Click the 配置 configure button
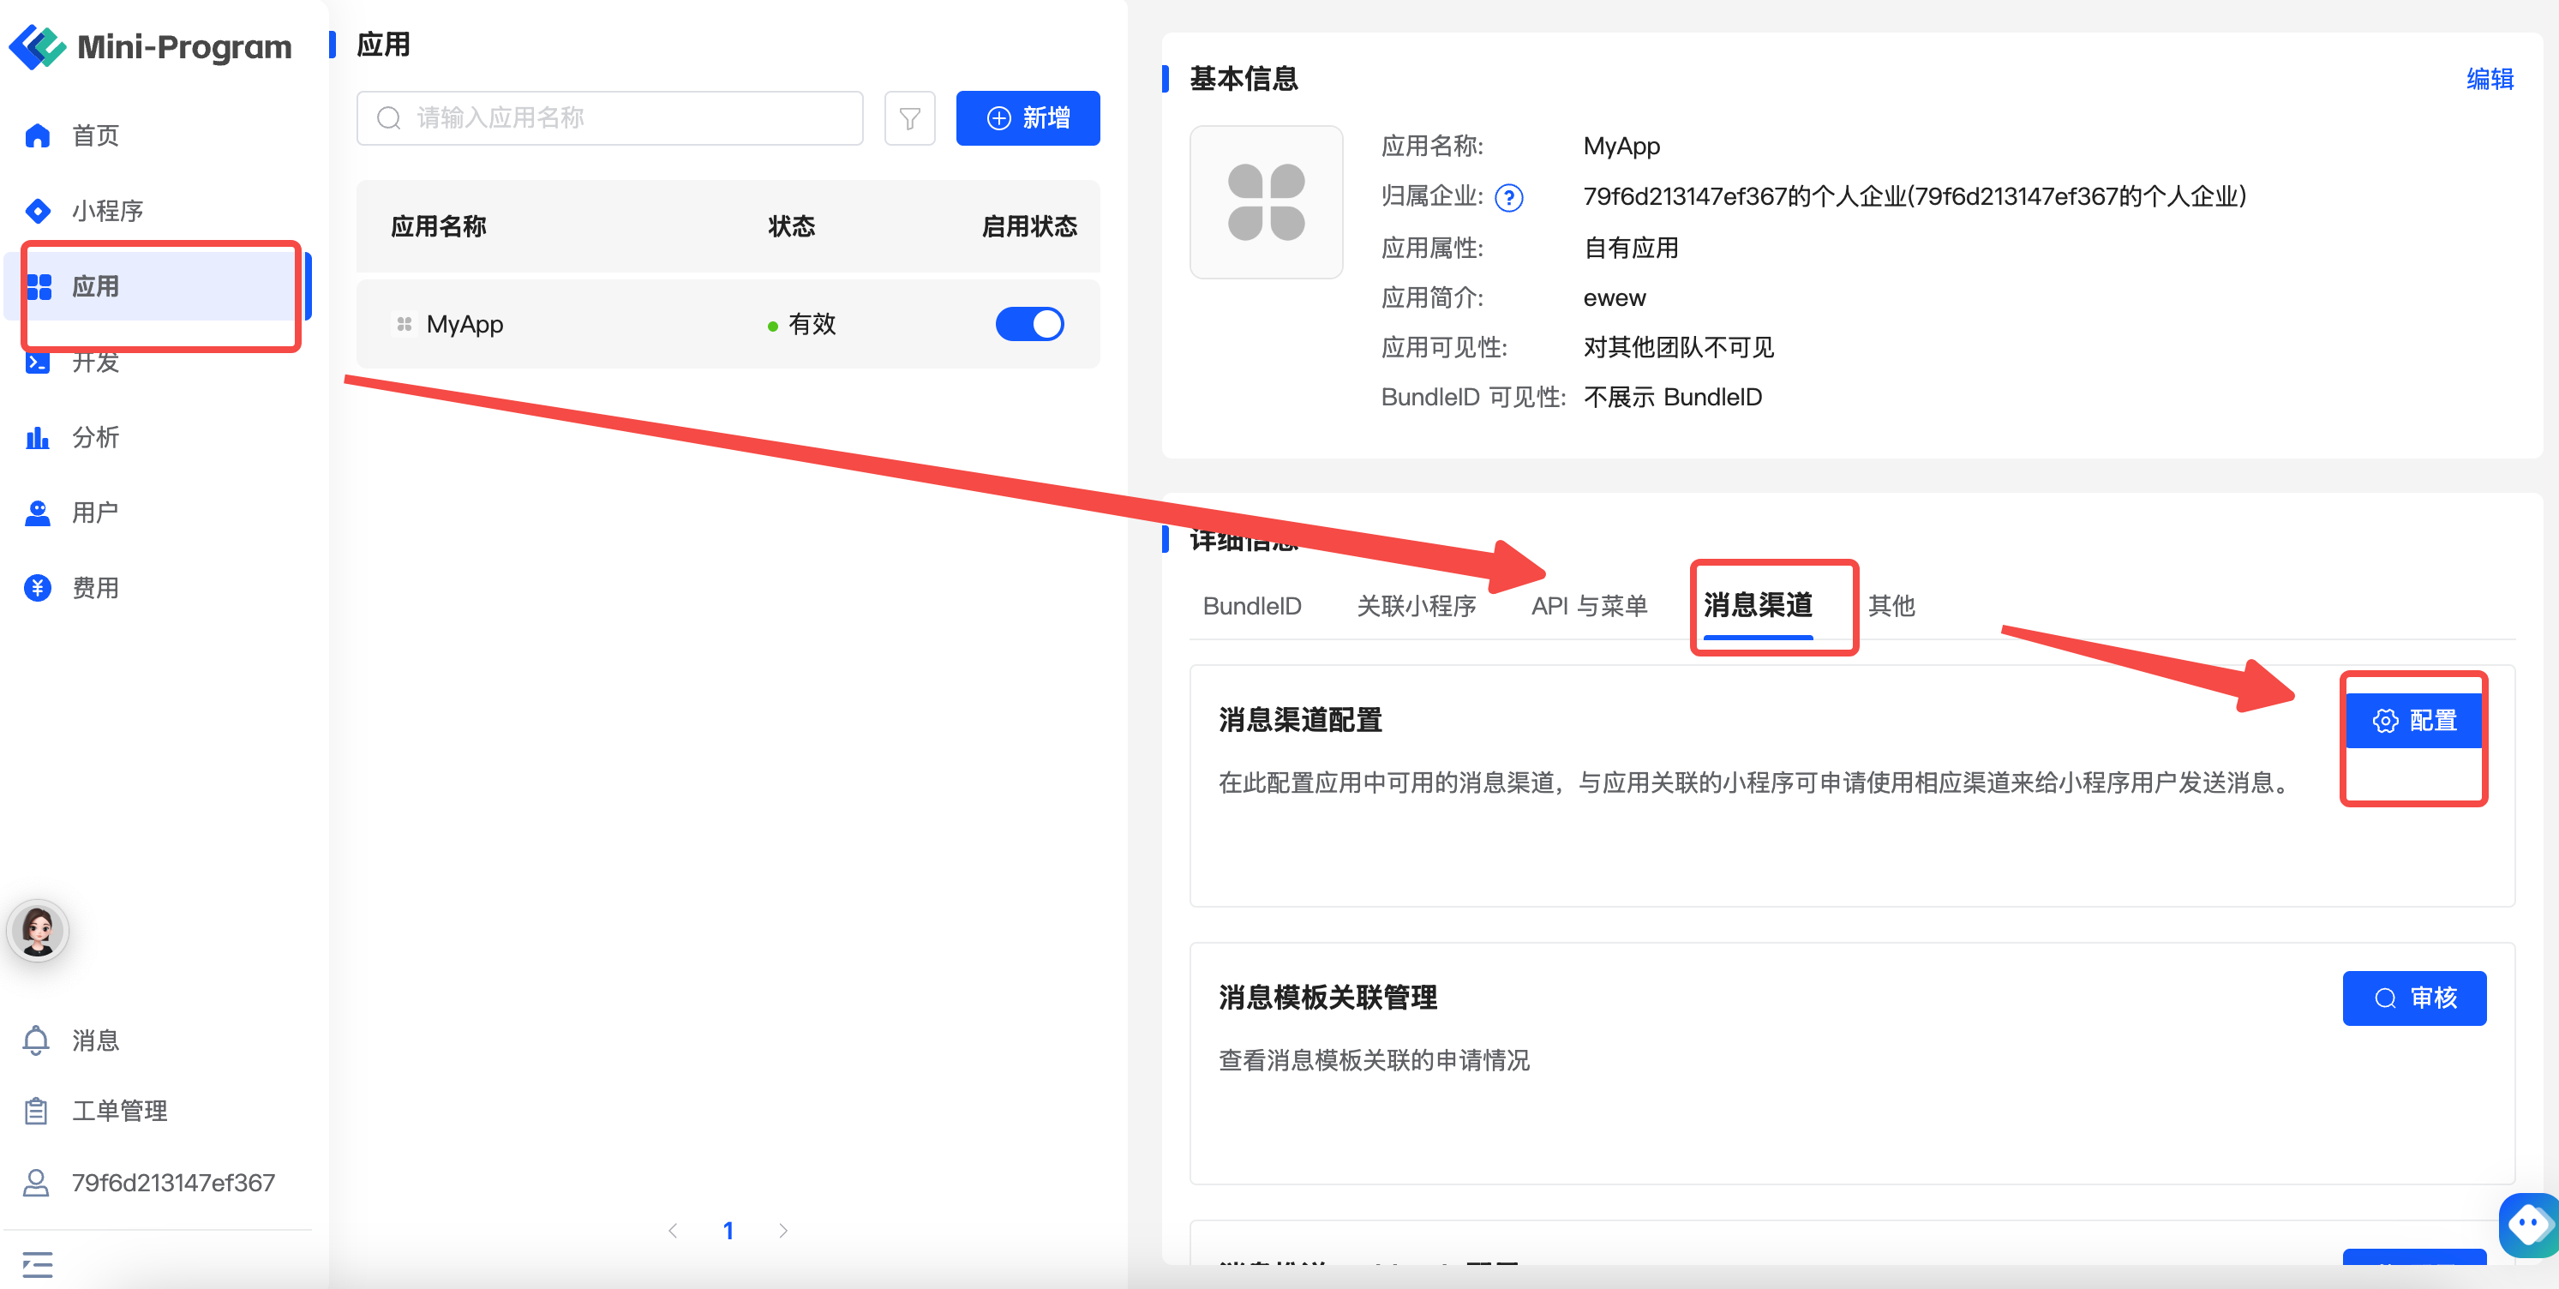The image size is (2559, 1289). pos(2413,721)
